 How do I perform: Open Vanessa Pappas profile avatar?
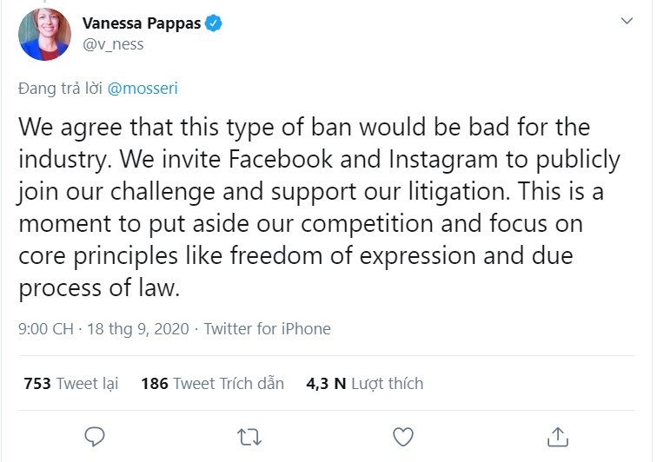point(43,34)
